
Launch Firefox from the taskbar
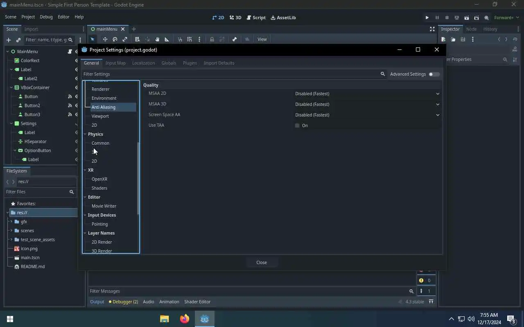tap(185, 319)
